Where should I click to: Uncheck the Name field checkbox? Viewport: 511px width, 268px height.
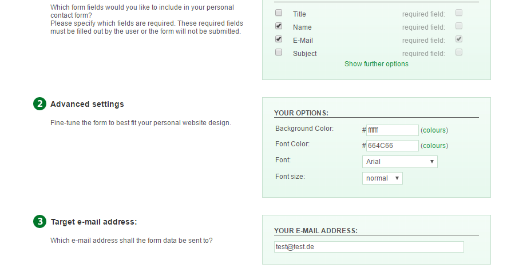(x=279, y=26)
